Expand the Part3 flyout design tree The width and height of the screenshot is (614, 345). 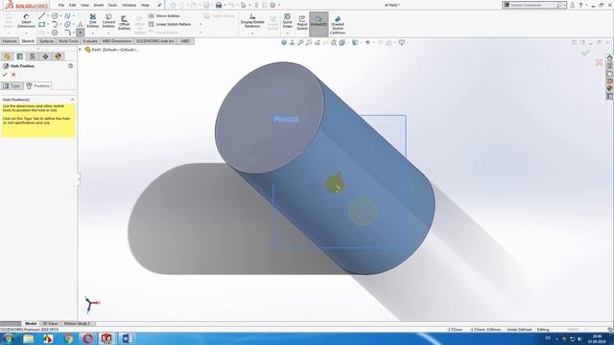click(81, 50)
